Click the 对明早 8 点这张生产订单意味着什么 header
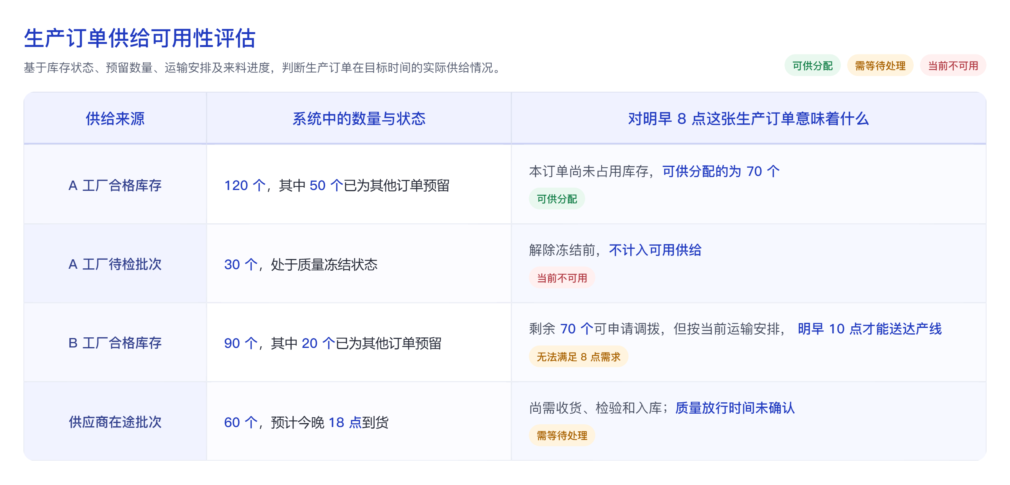The width and height of the screenshot is (1010, 485). [748, 118]
